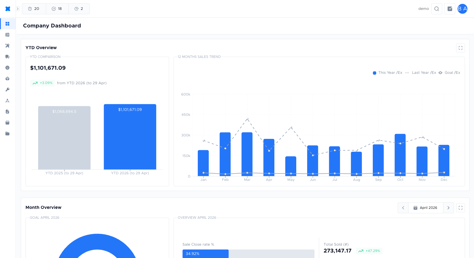Viewport: 474px width, 258px height.
Task: Open the truck icon in sidebar
Action: pos(7,57)
